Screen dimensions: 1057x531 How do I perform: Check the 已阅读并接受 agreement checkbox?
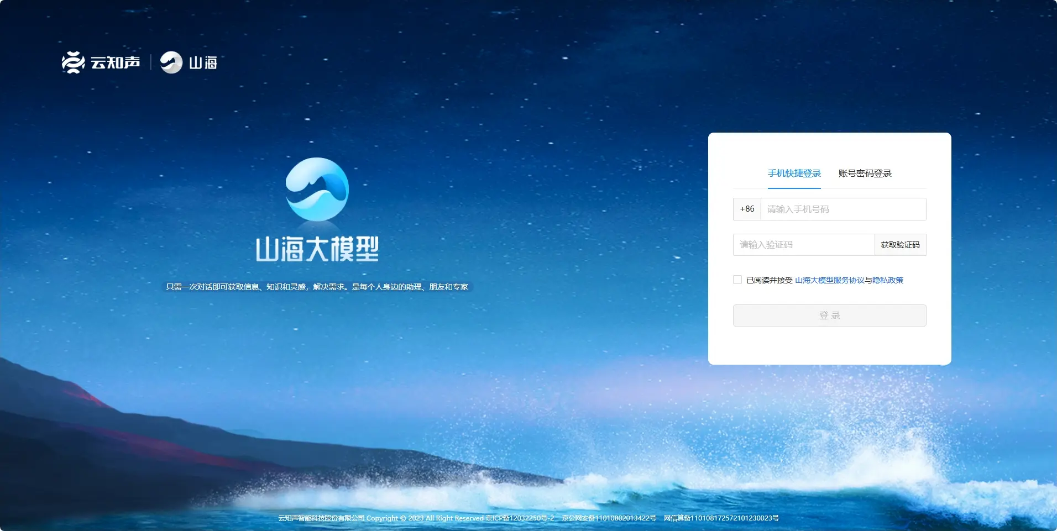(737, 280)
